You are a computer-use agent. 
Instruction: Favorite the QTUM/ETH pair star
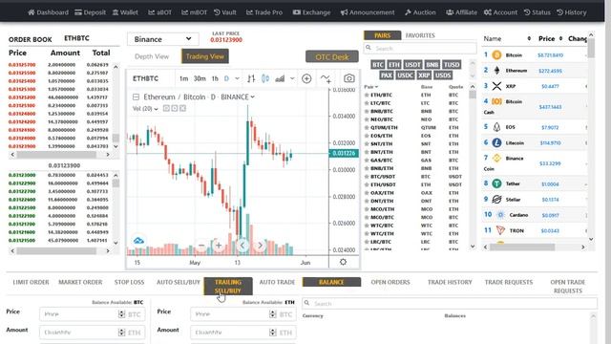[x=367, y=127]
